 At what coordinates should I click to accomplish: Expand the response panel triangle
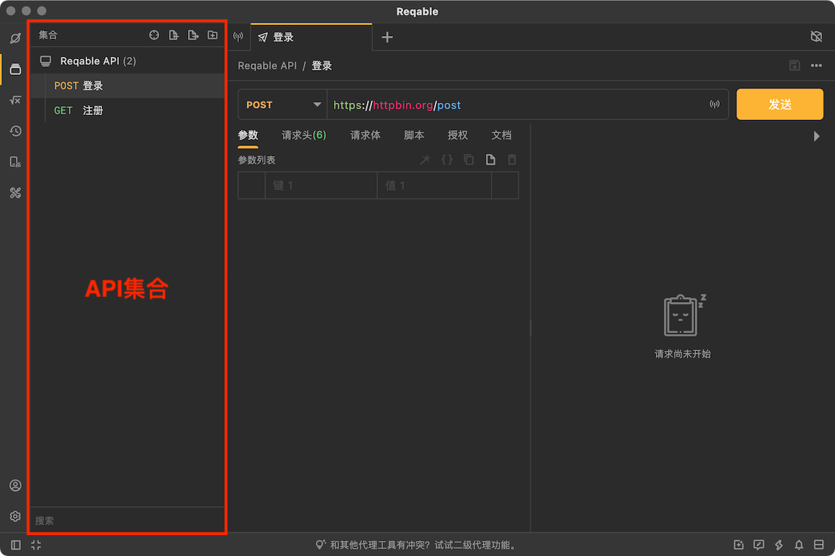[x=816, y=136]
